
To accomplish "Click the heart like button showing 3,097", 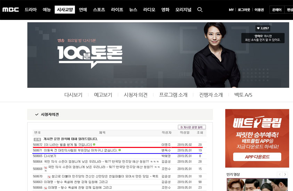I will pyautogui.click(x=262, y=28).
